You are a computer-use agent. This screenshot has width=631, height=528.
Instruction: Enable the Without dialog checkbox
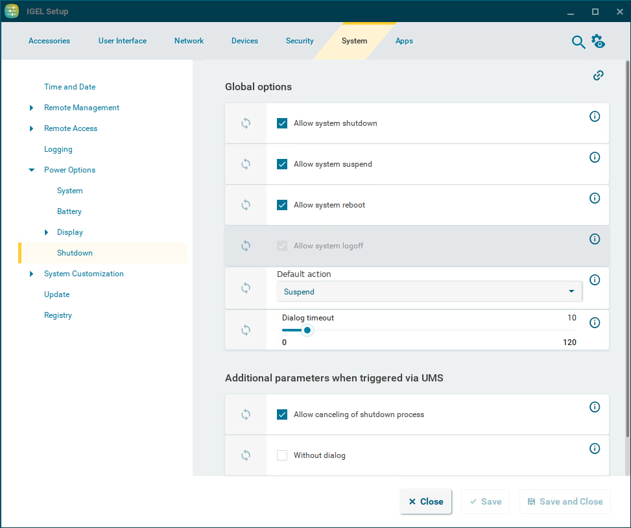pyautogui.click(x=282, y=455)
